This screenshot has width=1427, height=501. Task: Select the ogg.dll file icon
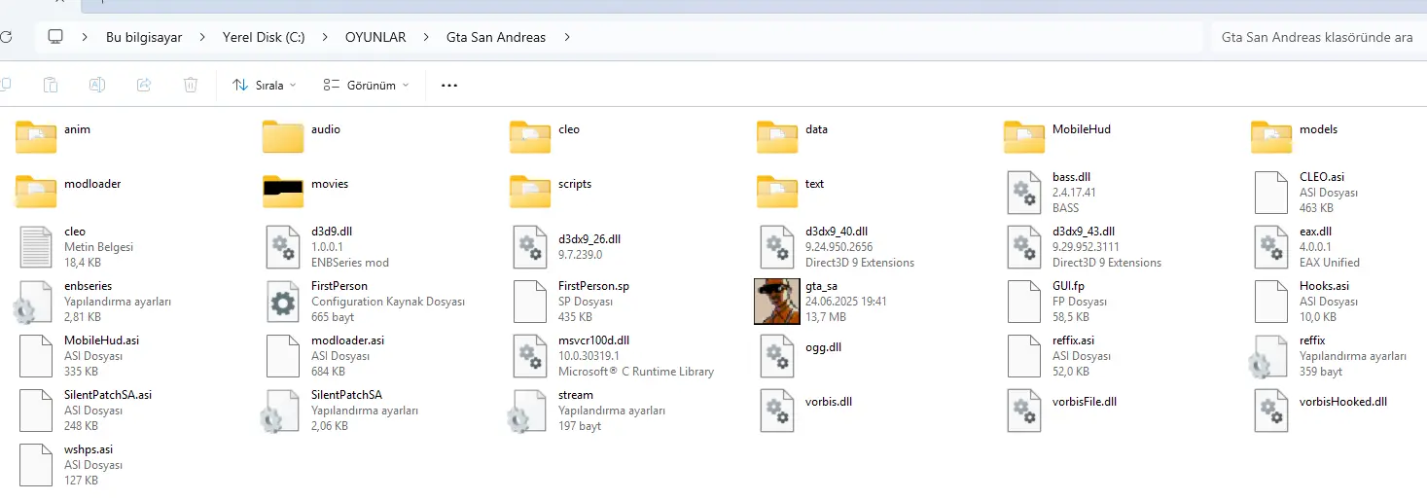777,356
